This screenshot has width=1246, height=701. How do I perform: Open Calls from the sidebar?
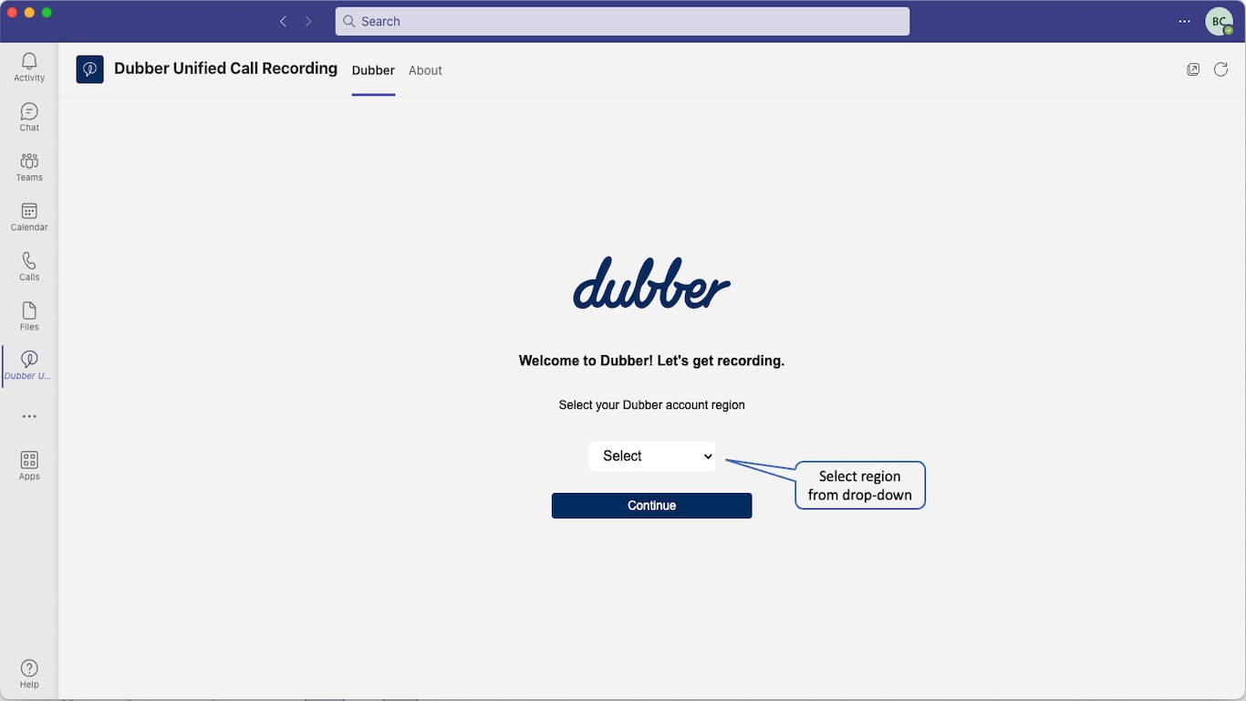point(29,267)
